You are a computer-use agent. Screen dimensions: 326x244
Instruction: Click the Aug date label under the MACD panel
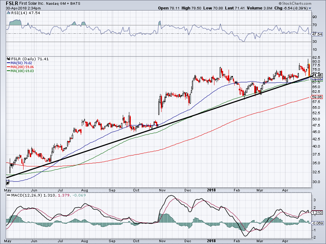(x=84, y=241)
